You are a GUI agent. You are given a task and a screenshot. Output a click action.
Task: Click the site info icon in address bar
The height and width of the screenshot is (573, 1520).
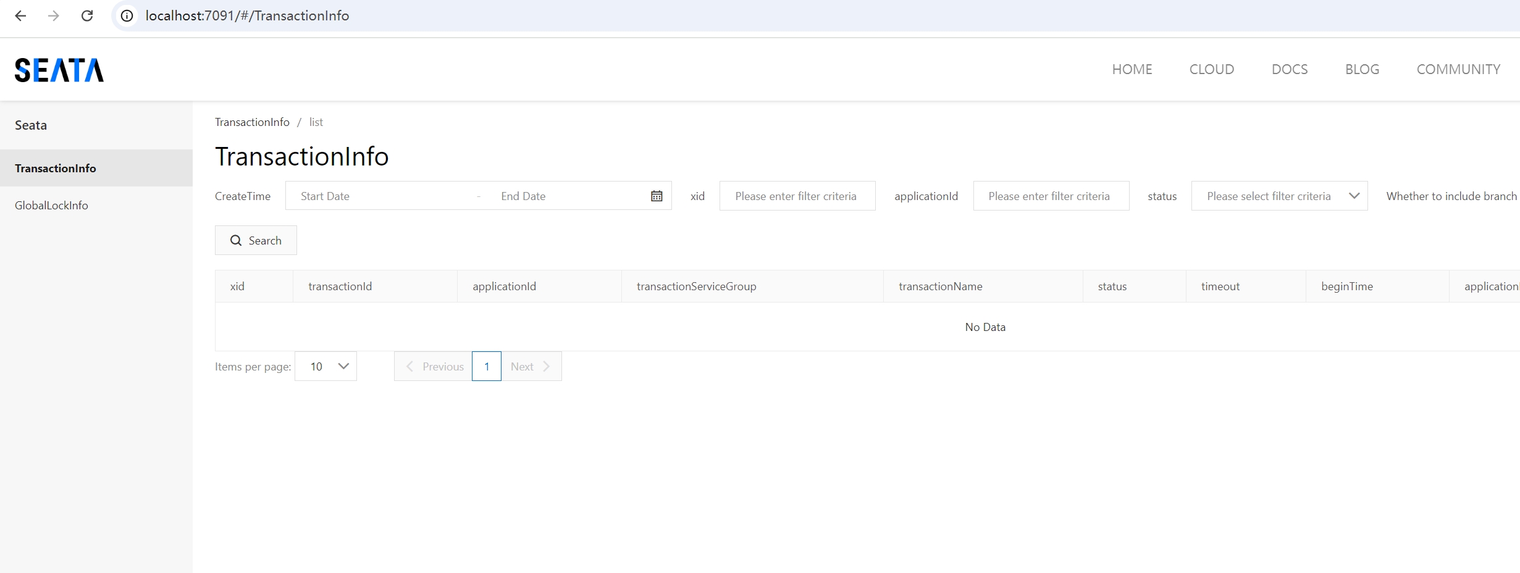pyautogui.click(x=127, y=16)
